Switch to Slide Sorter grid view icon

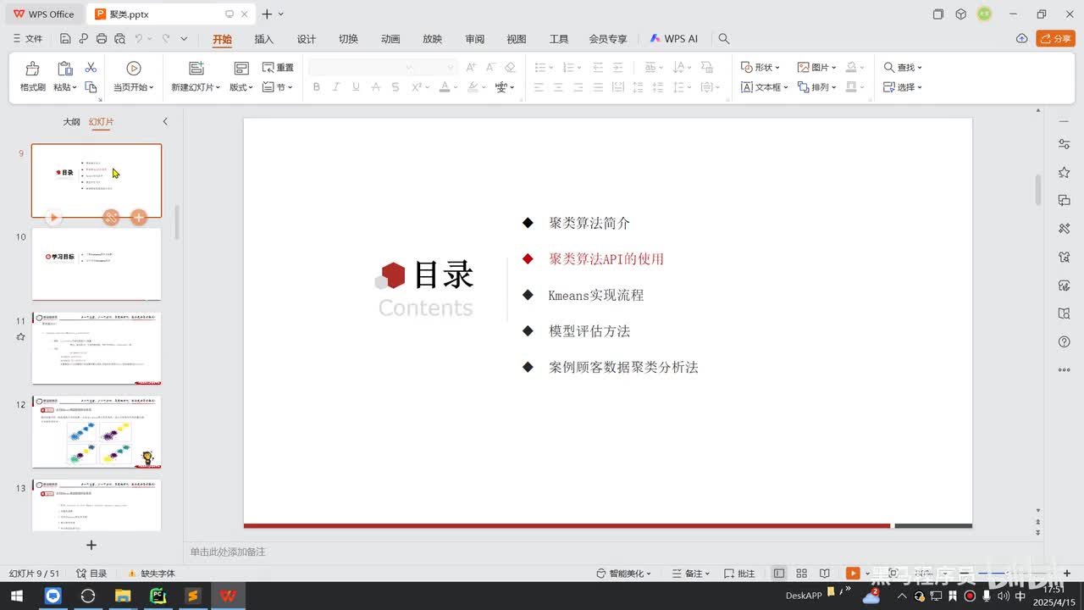[801, 574]
